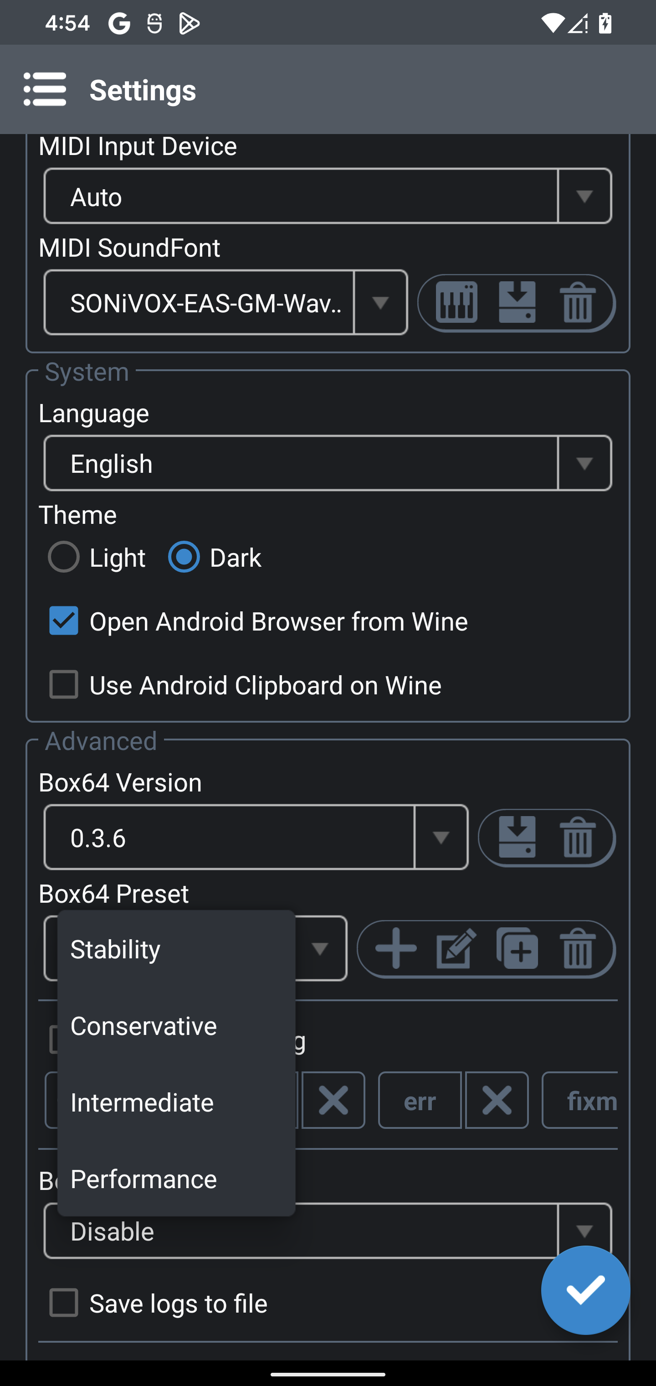Uncheck Open Android Browser from Wine
Screen dimensions: 656x1386
point(63,621)
